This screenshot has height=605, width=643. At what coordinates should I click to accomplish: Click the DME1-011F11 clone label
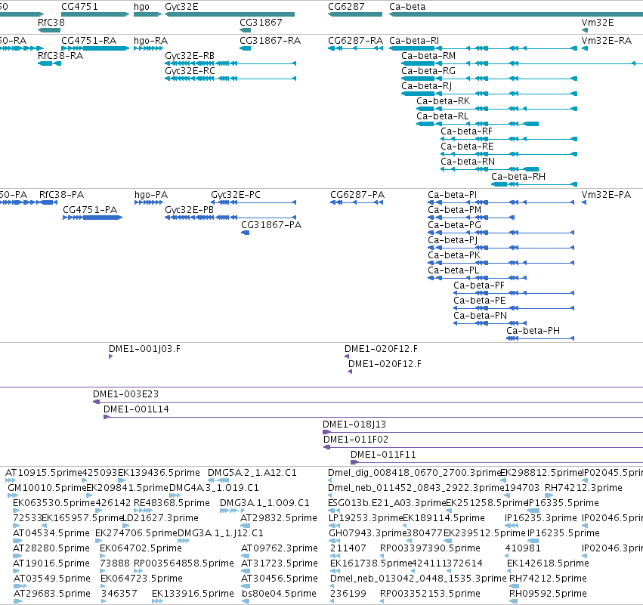[x=383, y=455]
